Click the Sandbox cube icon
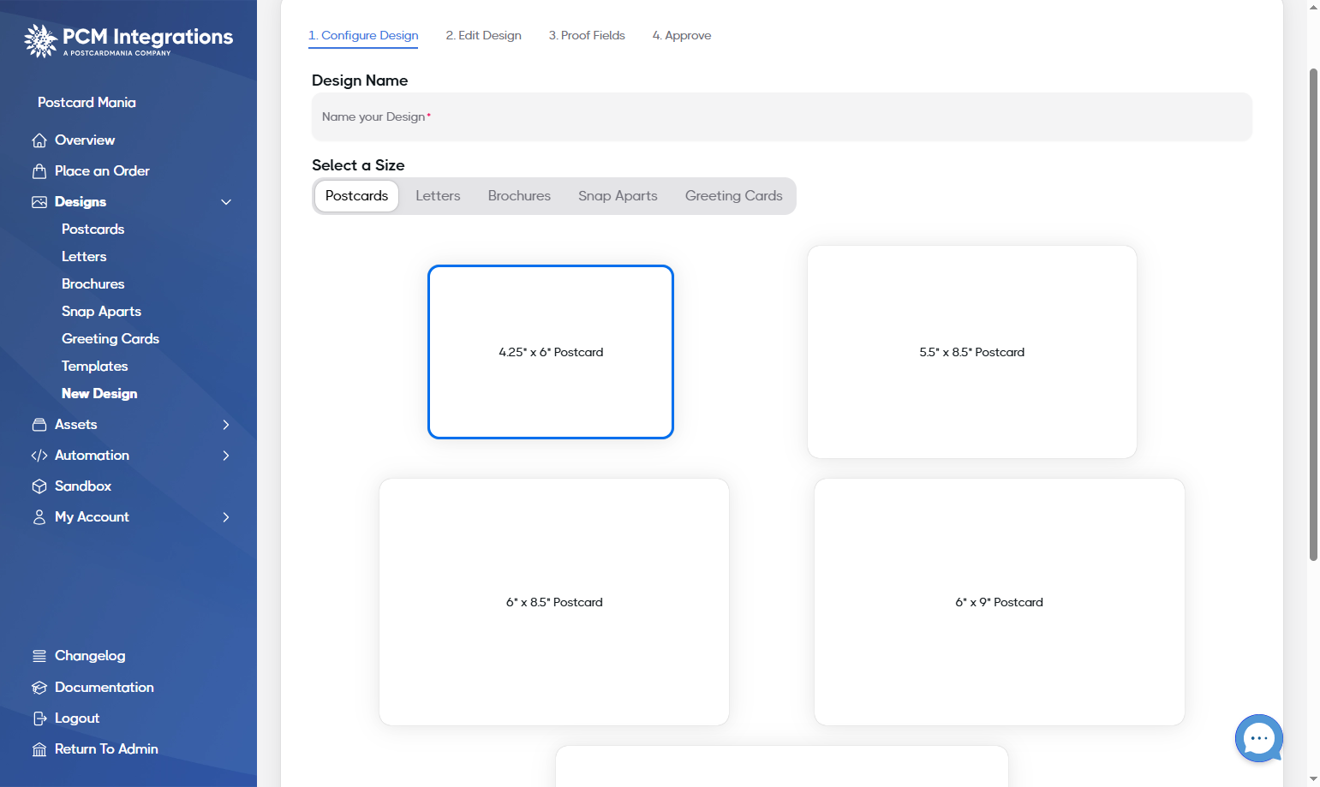Image resolution: width=1320 pixels, height=787 pixels. click(39, 486)
